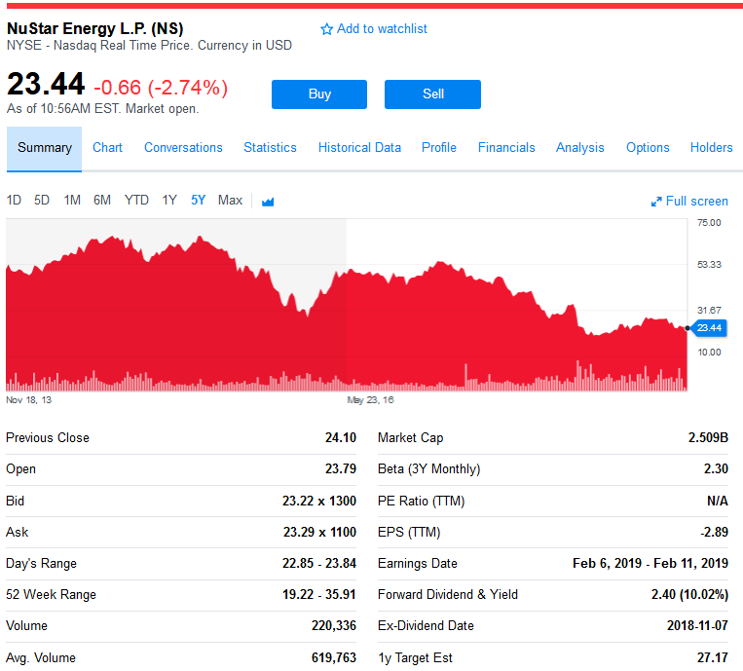This screenshot has width=743, height=671.
Task: Go to the Options tab
Action: [x=648, y=148]
